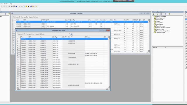Click scroll down arrow in All_Buses window

tap(149, 51)
